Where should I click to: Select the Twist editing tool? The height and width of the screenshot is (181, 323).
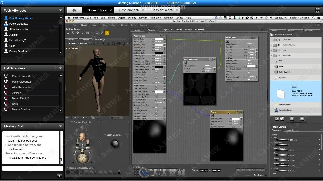point(73,33)
